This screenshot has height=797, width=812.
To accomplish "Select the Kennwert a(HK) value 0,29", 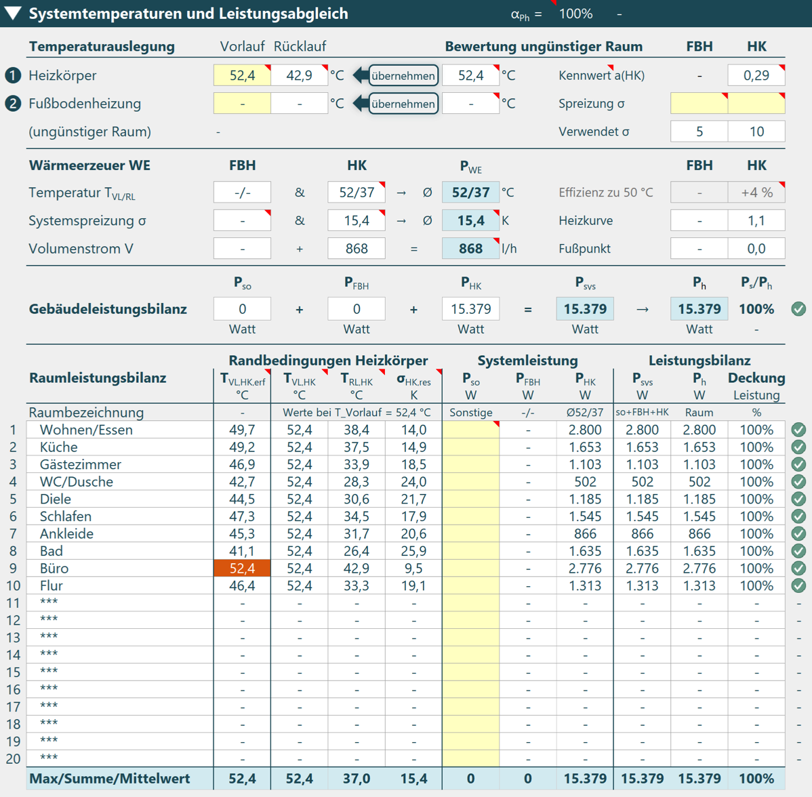I will pos(756,76).
